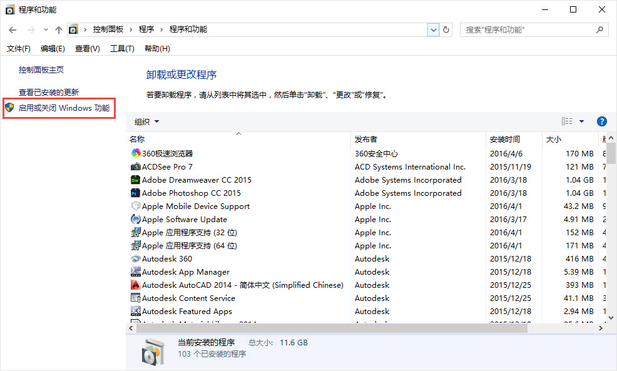
Task: Open 启用或关闭 Windows 功能 link
Action: 64,108
